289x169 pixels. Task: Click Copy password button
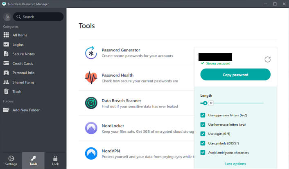point(235,74)
